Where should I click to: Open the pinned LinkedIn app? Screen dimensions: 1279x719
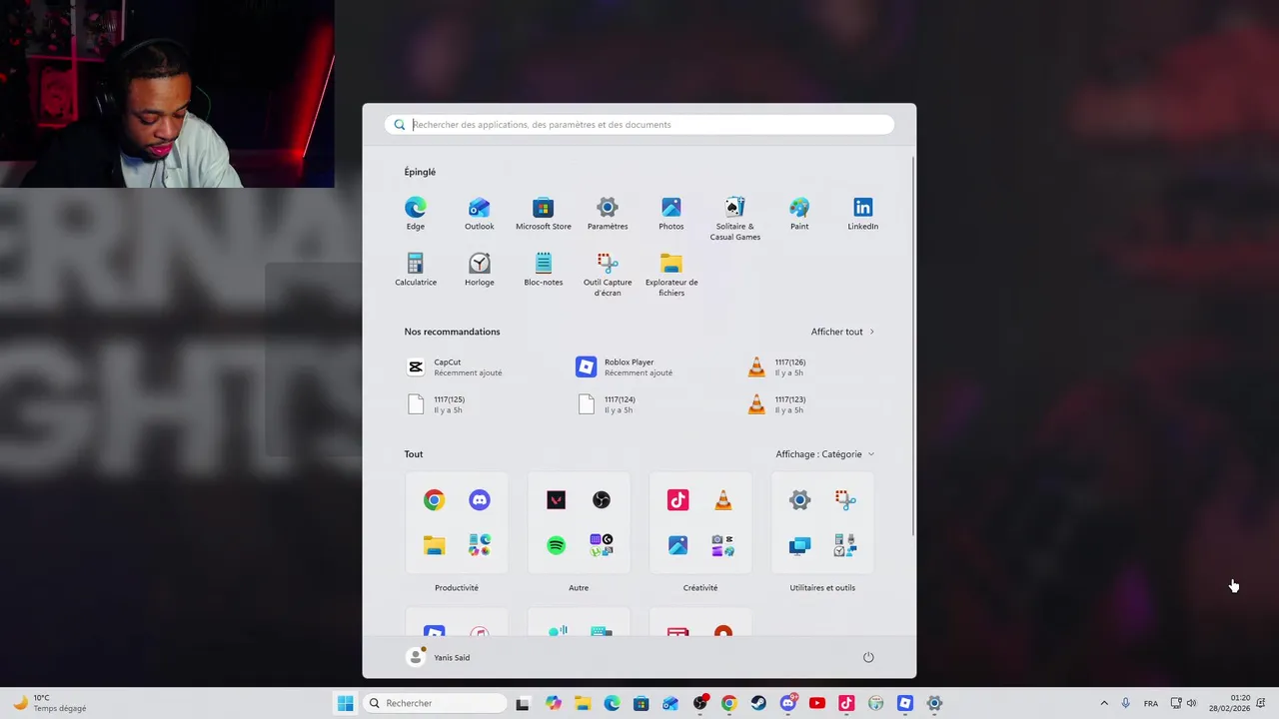tap(863, 214)
